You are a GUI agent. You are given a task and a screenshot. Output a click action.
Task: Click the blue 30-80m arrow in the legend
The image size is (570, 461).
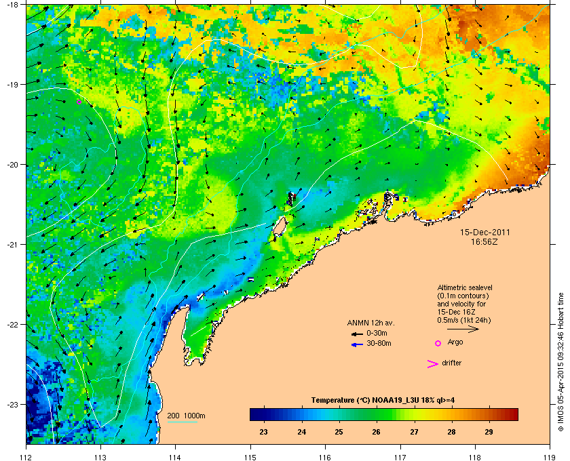pyautogui.click(x=357, y=344)
